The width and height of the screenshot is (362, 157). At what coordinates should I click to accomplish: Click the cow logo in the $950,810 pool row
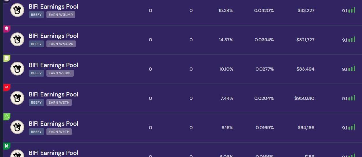click(x=17, y=98)
